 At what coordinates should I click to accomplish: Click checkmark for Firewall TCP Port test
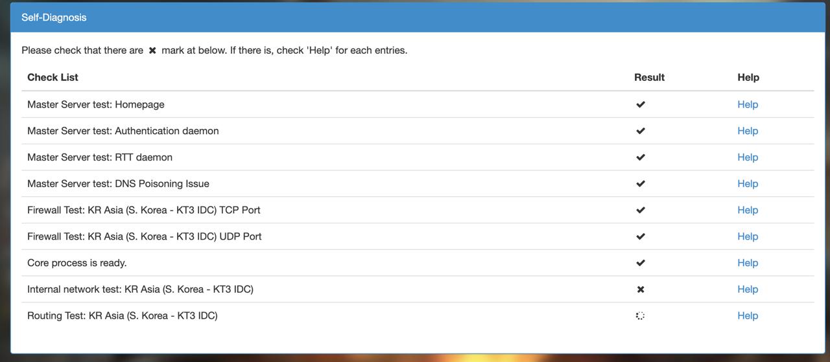tap(641, 210)
